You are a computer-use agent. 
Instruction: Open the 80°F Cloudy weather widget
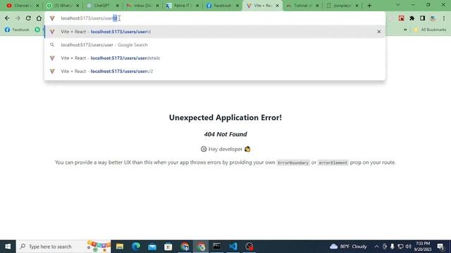tap(348, 247)
